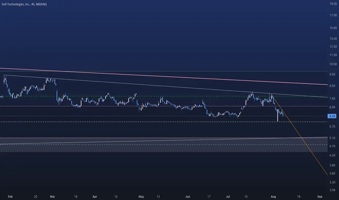Screen dimensions: 339x200
Task: Click the 13 date label after May
Action: pos(158,196)
